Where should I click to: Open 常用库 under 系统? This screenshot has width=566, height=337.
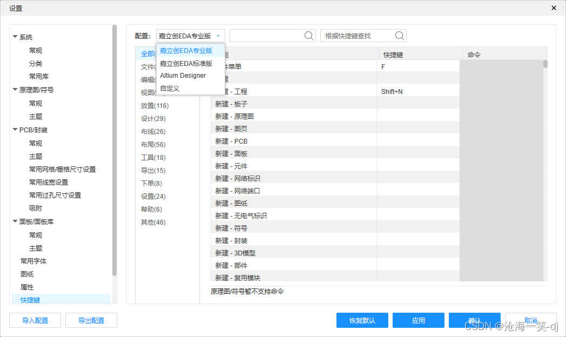tap(39, 77)
